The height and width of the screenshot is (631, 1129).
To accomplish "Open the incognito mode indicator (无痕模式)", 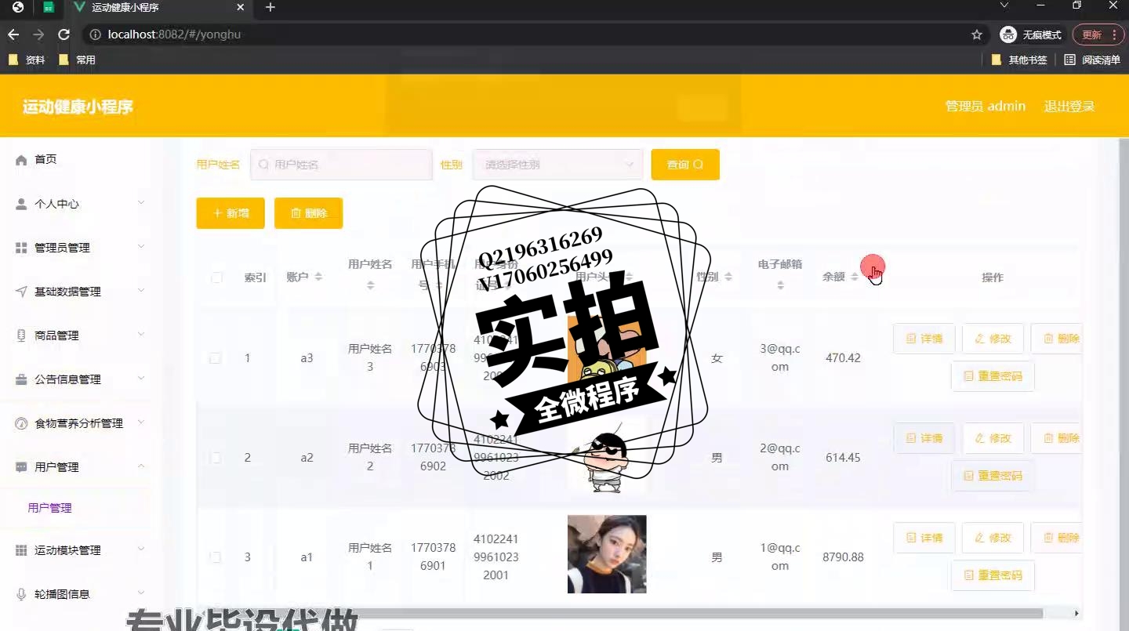I will point(1031,34).
